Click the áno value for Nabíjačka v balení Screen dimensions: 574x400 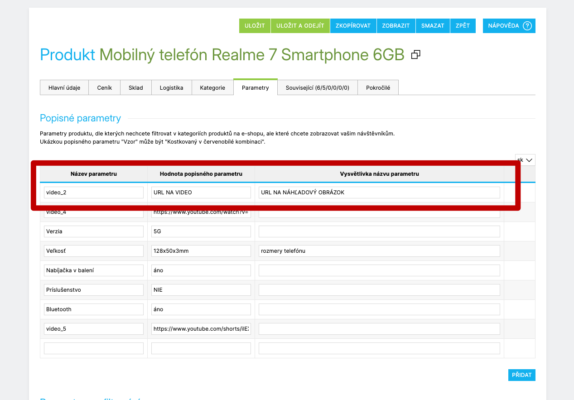201,270
